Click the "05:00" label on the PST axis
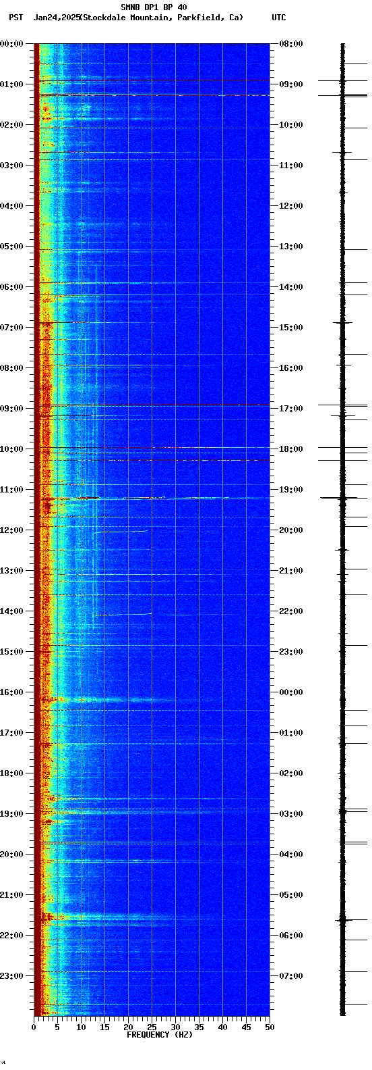This screenshot has width=372, height=1070. [x=11, y=247]
